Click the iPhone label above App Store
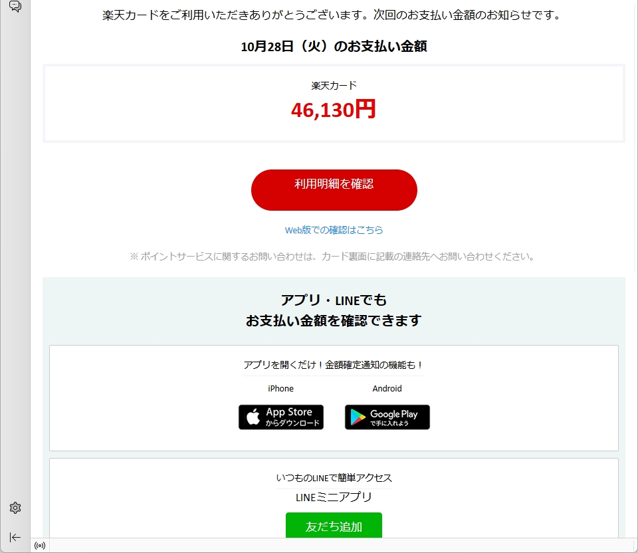Screen dimensions: 638x553 pos(280,389)
